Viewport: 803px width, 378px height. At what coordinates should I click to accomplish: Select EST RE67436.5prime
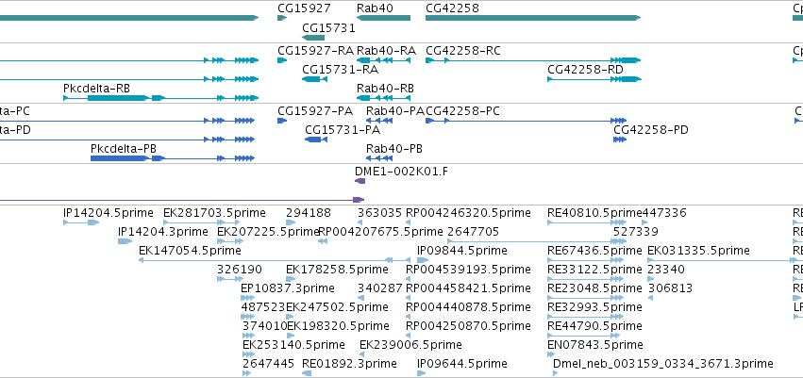pyautogui.click(x=594, y=251)
